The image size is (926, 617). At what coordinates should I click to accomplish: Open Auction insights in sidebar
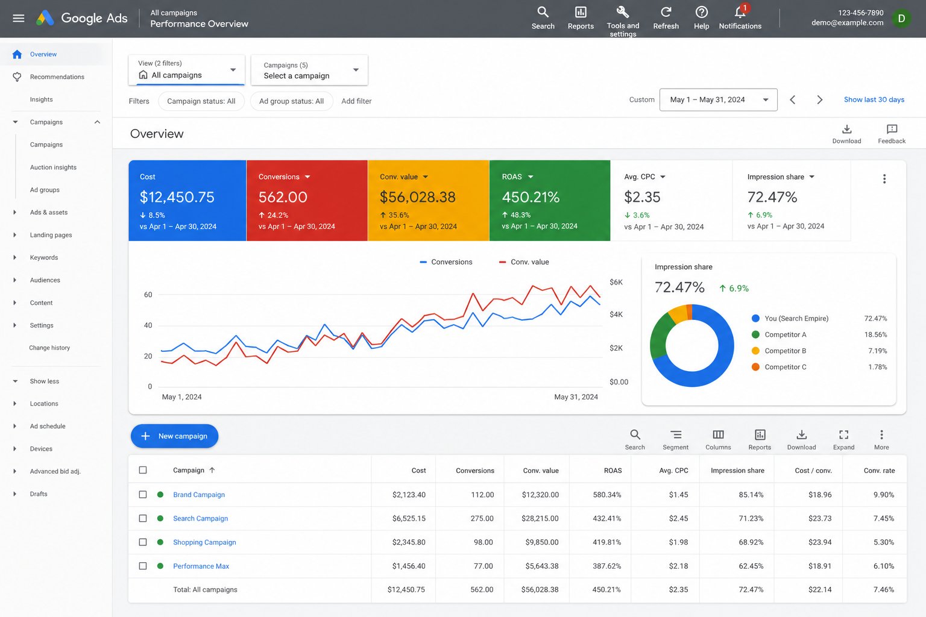[53, 168]
